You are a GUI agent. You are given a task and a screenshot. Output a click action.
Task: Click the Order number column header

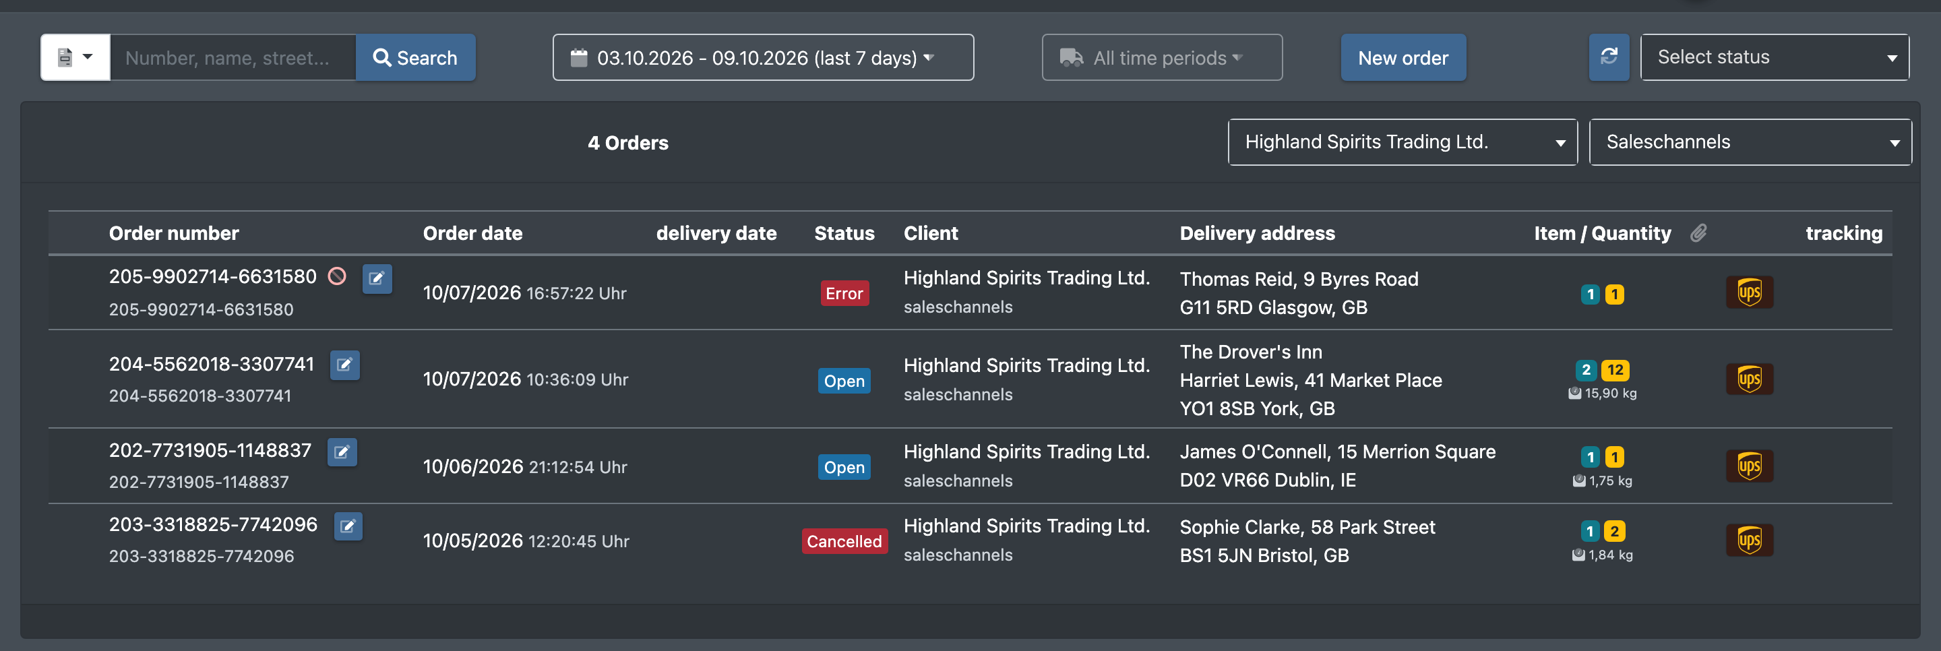pyautogui.click(x=174, y=232)
